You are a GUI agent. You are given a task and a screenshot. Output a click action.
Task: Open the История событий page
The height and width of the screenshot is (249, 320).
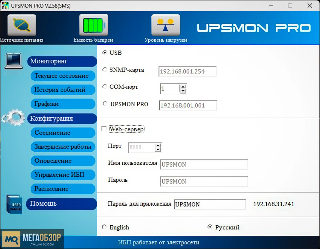pos(63,90)
